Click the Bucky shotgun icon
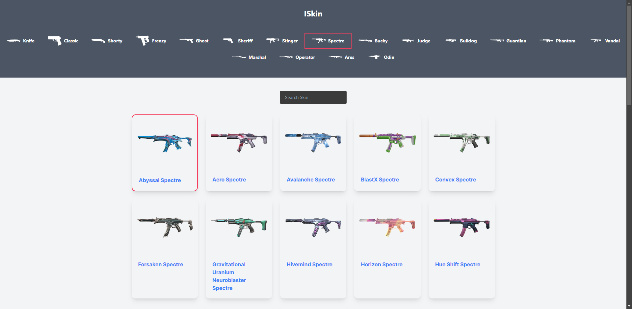 365,41
